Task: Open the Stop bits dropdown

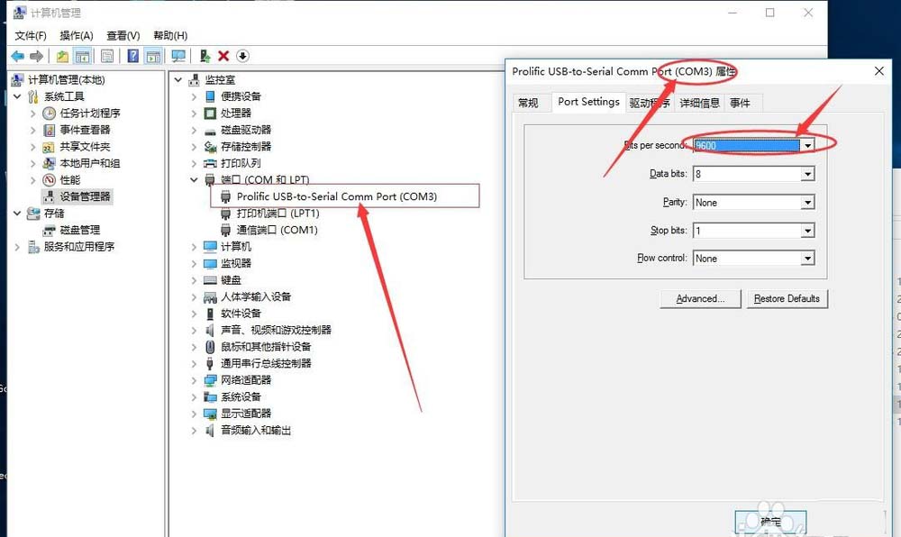Action: [x=807, y=231]
